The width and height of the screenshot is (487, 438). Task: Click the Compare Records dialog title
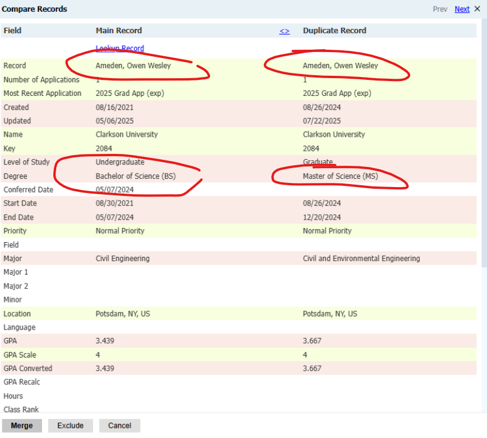(x=34, y=9)
